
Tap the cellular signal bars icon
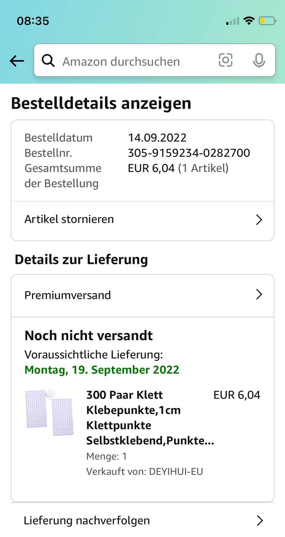233,21
